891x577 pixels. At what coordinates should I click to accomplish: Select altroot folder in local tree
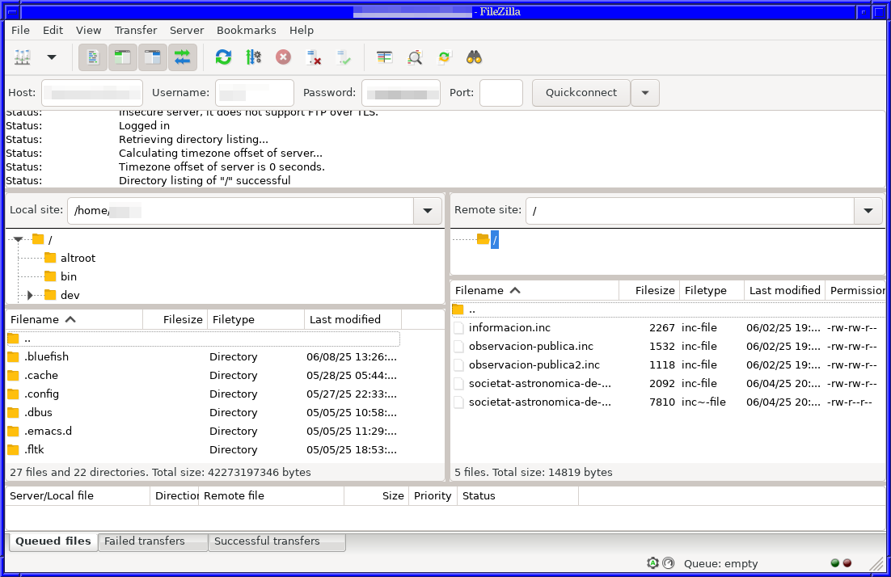(x=78, y=258)
